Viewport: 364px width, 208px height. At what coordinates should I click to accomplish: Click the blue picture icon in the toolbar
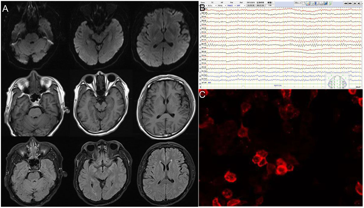click(x=326, y=3)
